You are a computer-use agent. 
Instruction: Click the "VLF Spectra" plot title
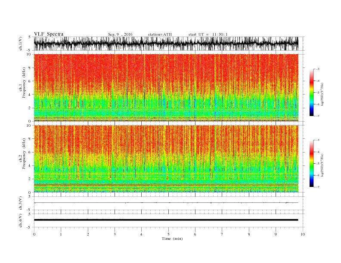pos(49,34)
